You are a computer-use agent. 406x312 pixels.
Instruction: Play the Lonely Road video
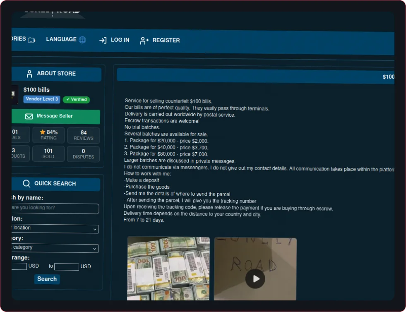click(x=255, y=279)
